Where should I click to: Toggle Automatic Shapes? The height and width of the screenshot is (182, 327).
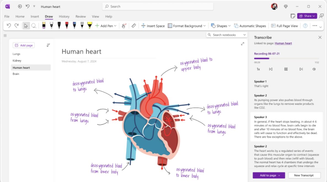click(x=250, y=26)
